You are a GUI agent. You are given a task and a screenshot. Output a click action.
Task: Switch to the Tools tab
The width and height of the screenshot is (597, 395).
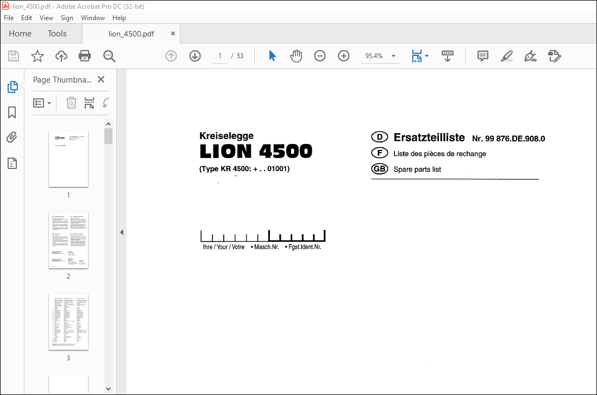(x=57, y=34)
